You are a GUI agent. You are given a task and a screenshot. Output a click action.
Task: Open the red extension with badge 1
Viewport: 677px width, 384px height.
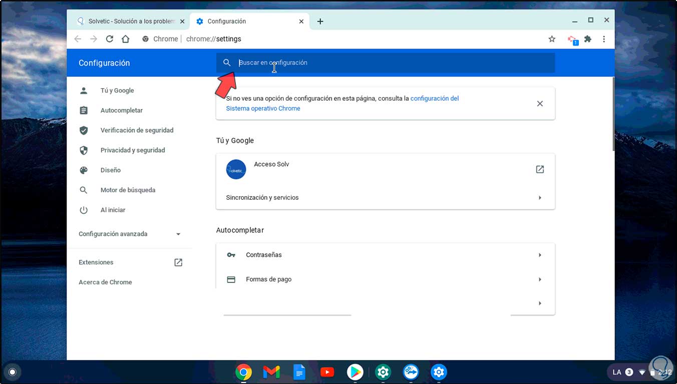click(572, 39)
